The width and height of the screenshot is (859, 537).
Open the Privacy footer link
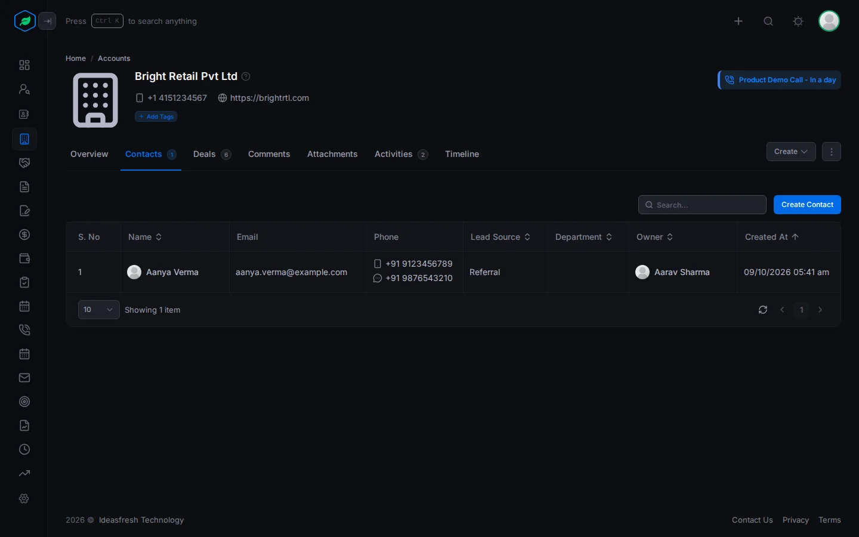click(796, 520)
